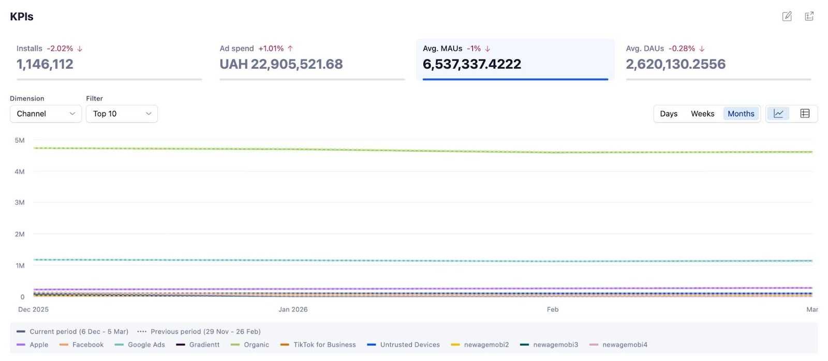Toggle Previous period legend entry

coord(199,332)
